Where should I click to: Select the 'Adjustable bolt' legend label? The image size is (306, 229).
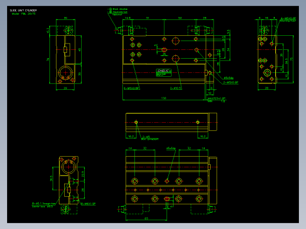(120, 12)
